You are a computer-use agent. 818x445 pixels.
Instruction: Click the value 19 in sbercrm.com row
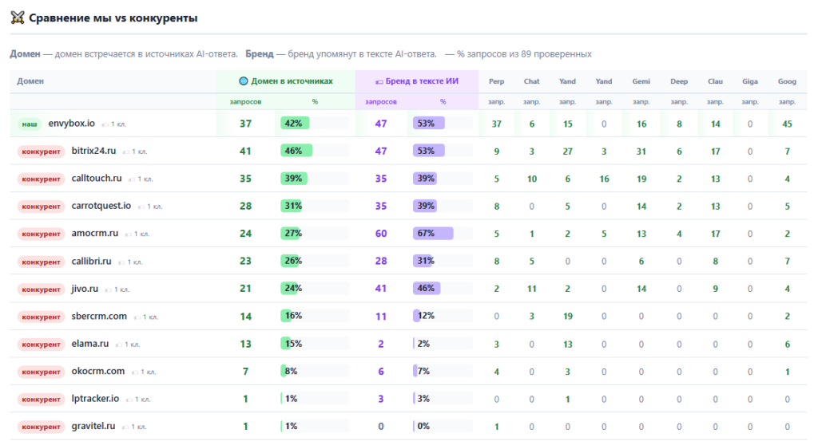pos(568,317)
